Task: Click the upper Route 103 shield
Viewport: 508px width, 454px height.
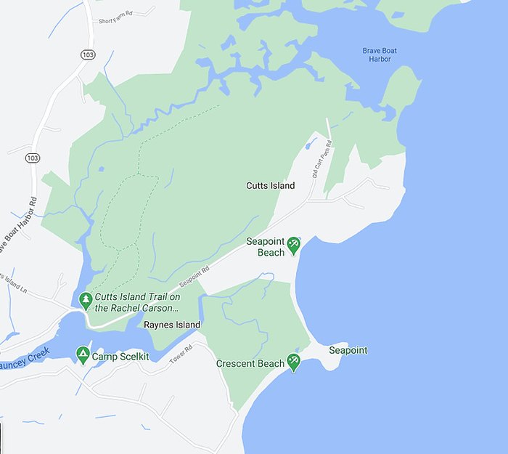Action: (x=88, y=54)
